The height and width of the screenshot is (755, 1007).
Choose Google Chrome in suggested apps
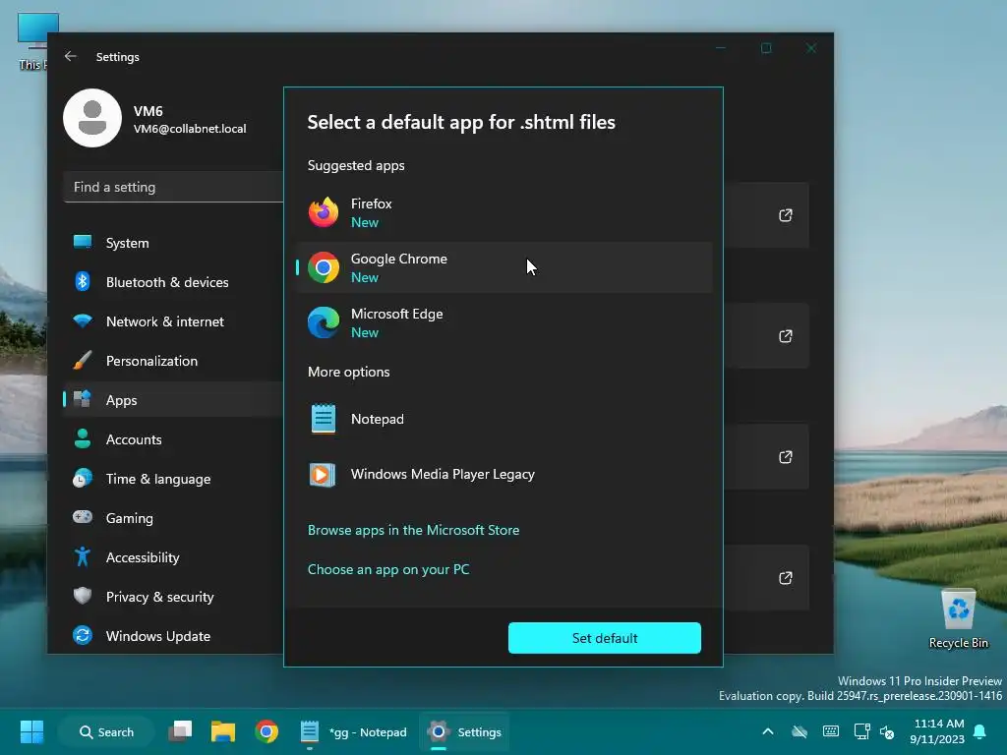(x=504, y=267)
